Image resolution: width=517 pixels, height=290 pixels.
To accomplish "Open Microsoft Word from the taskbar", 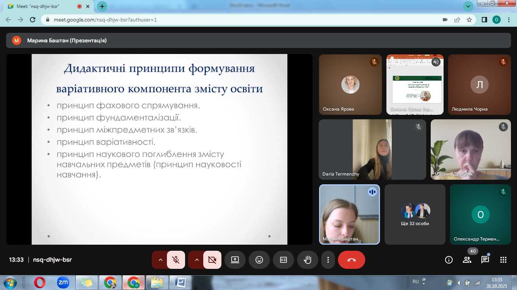I will (181, 282).
